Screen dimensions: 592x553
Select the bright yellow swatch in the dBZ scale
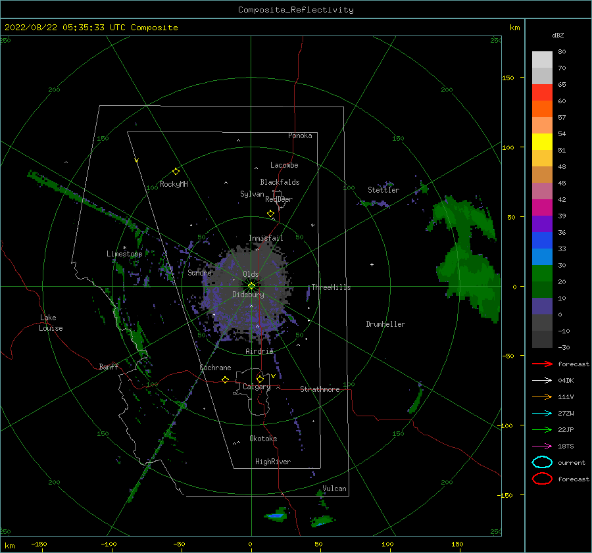click(x=542, y=141)
